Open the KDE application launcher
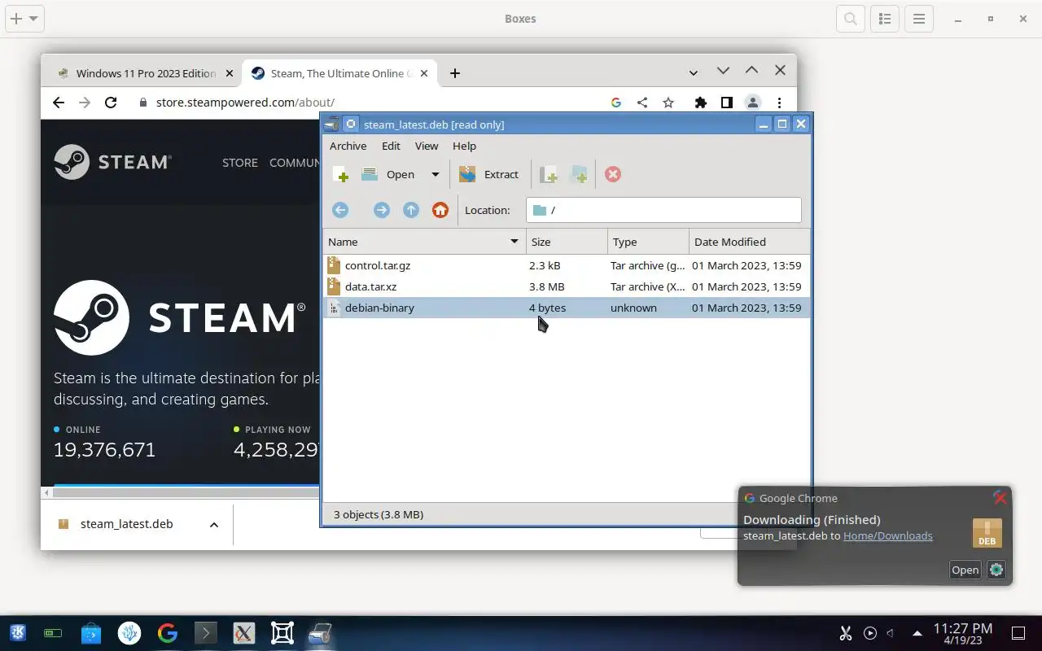1042x651 pixels. pos(17,633)
